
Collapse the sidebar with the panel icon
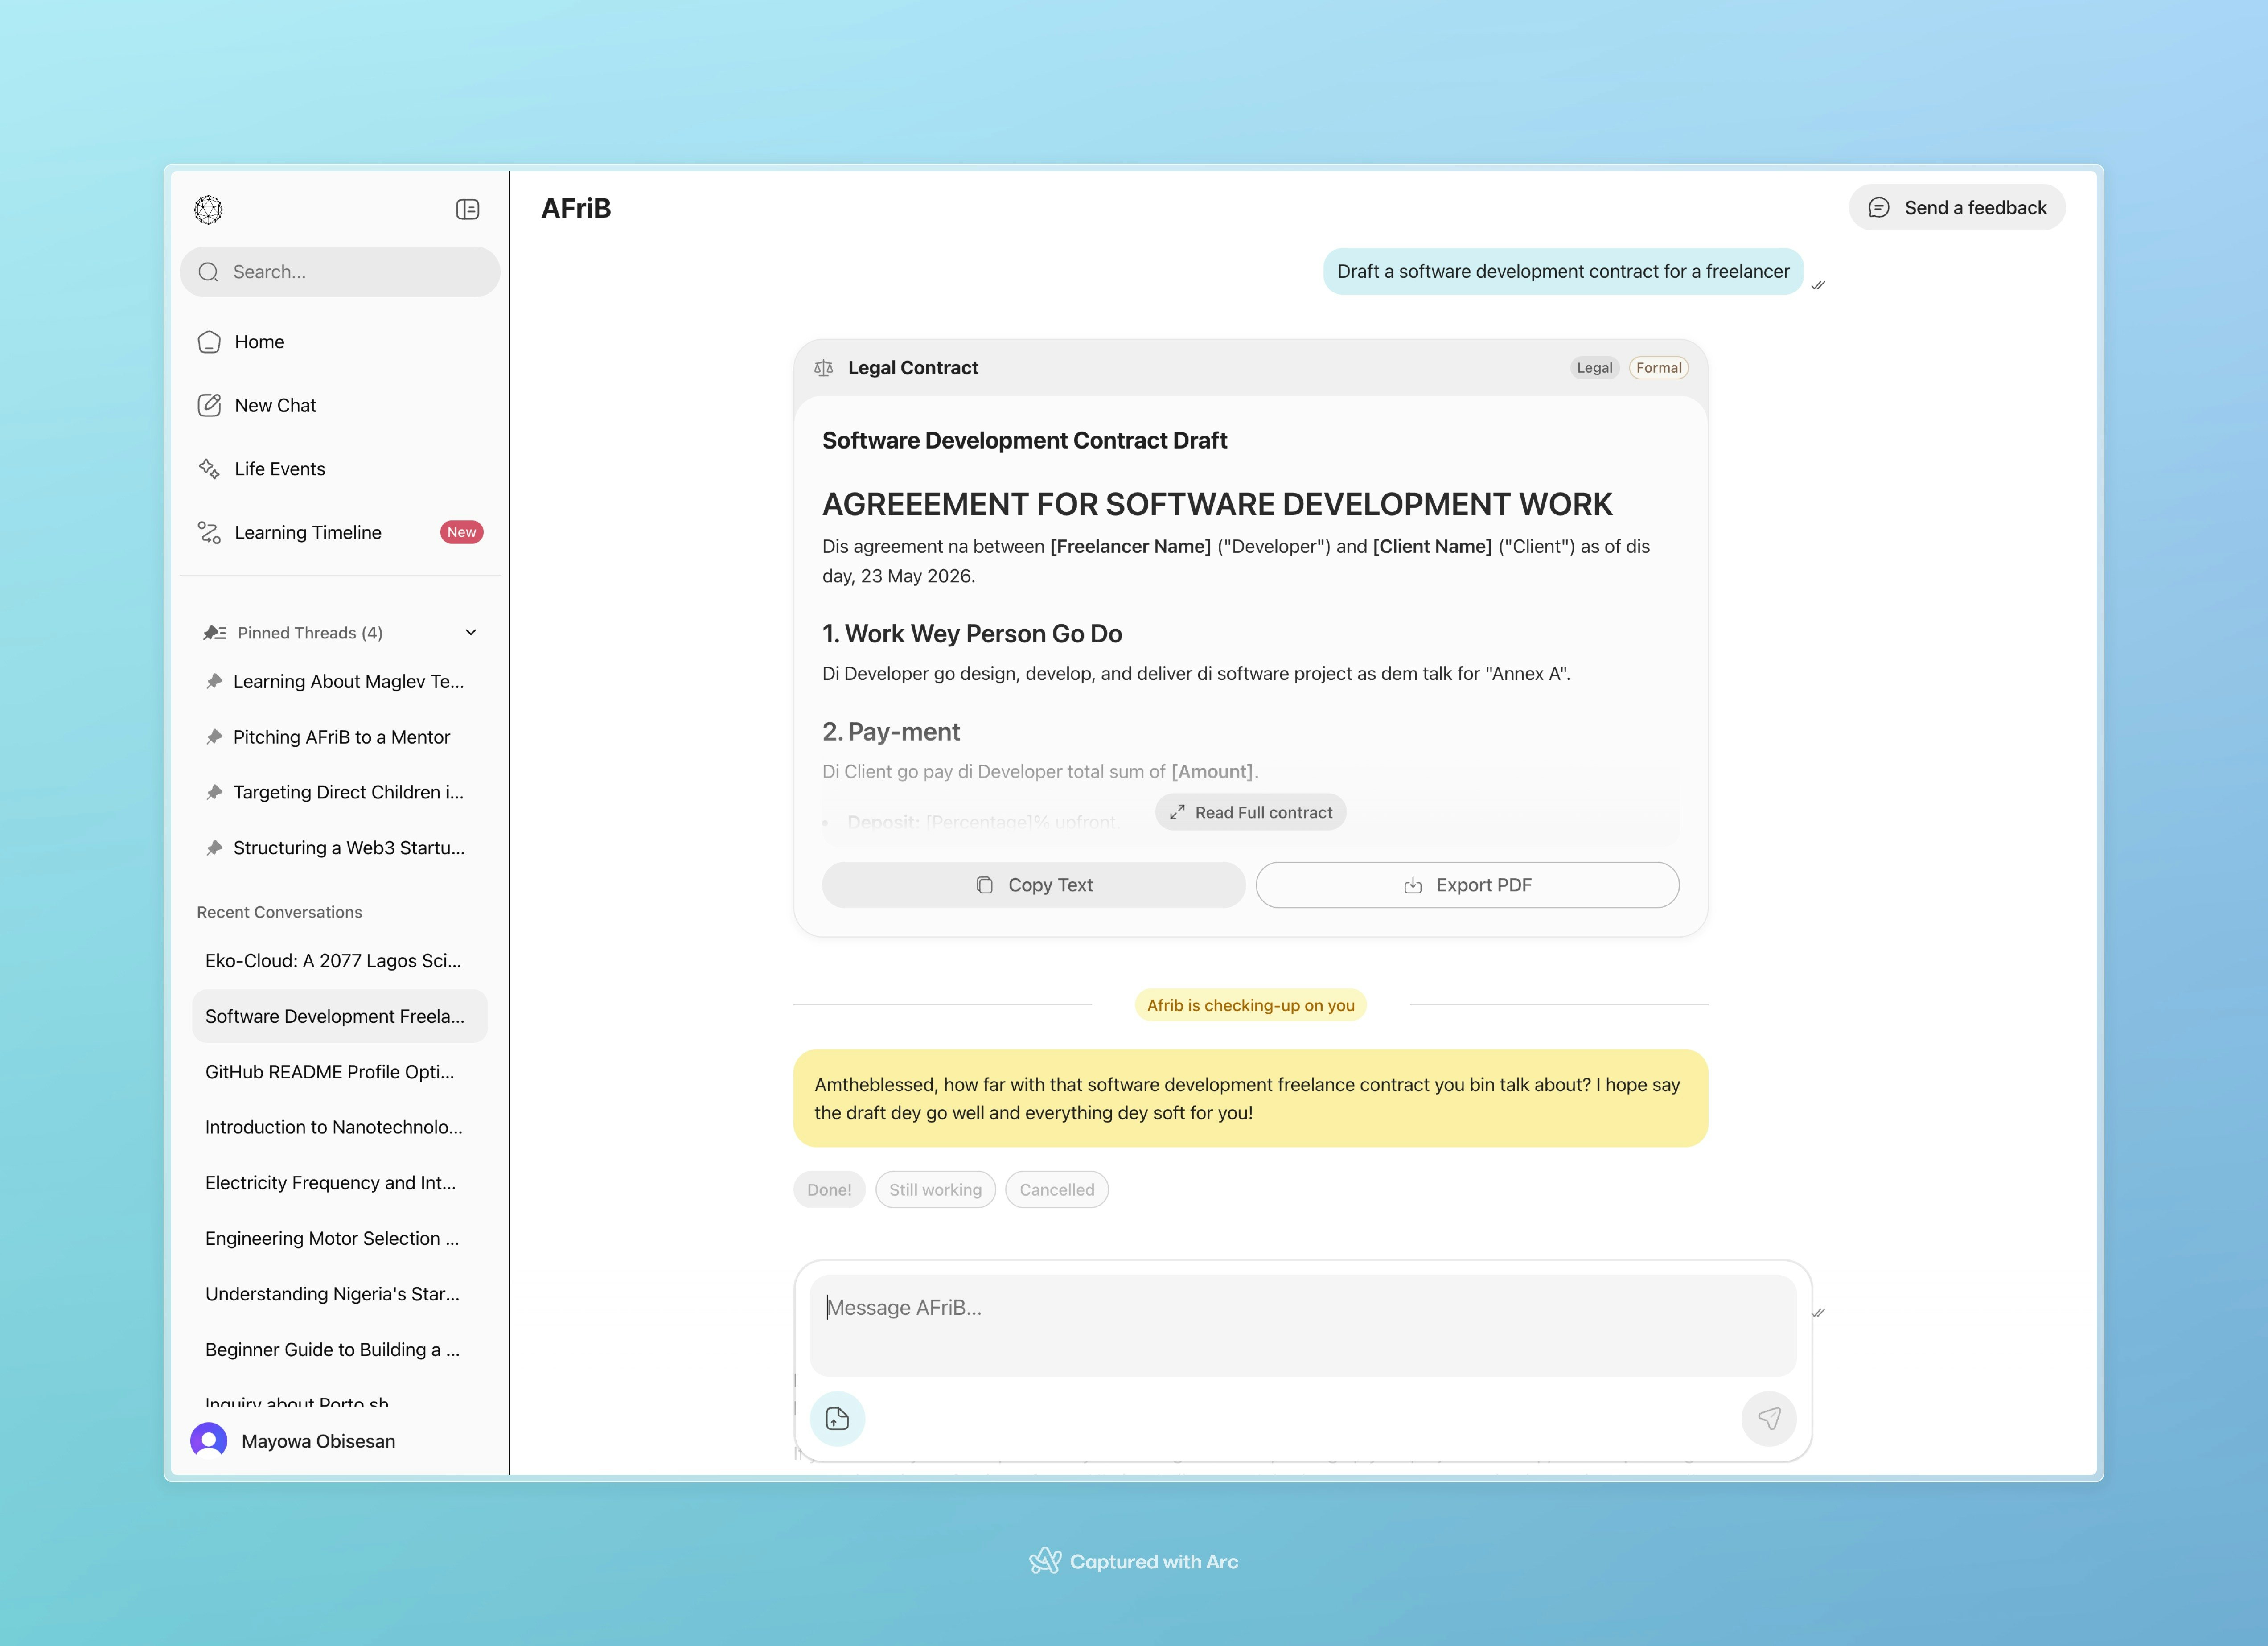(467, 209)
